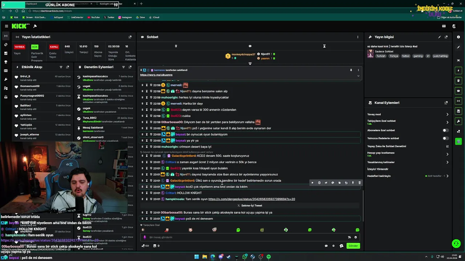Viewport: 465px width, 261px height.
Task: Toggle Yalnızca ifadelerle sohbet switch
Action: [x=445, y=138]
